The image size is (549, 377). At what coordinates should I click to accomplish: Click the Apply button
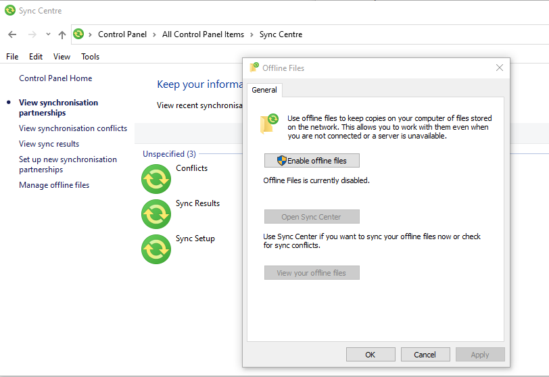coord(480,354)
